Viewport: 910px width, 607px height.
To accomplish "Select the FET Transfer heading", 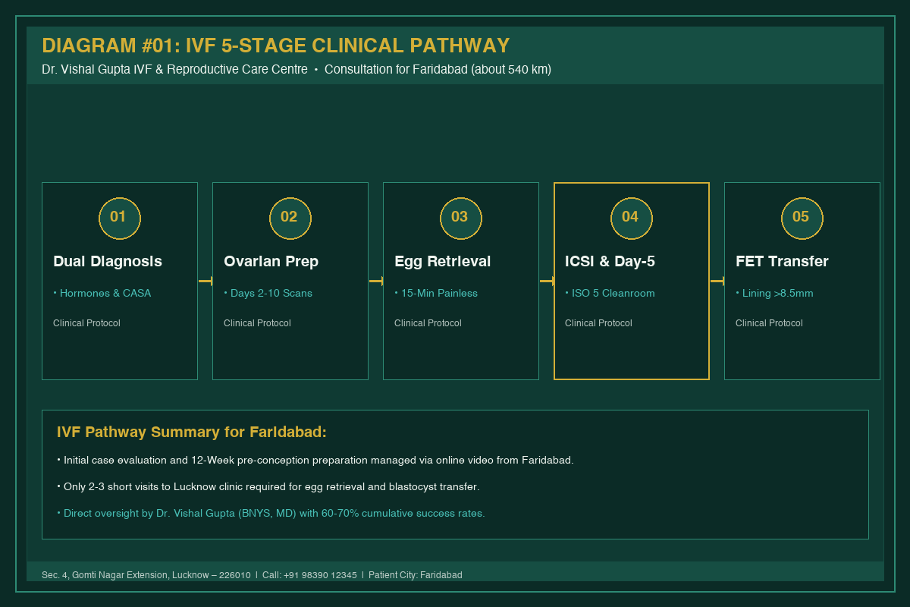I will click(782, 261).
